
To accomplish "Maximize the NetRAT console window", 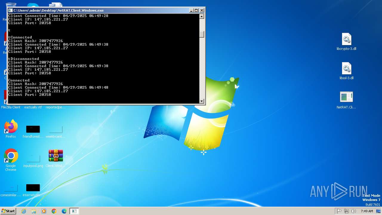I will (x=196, y=10).
